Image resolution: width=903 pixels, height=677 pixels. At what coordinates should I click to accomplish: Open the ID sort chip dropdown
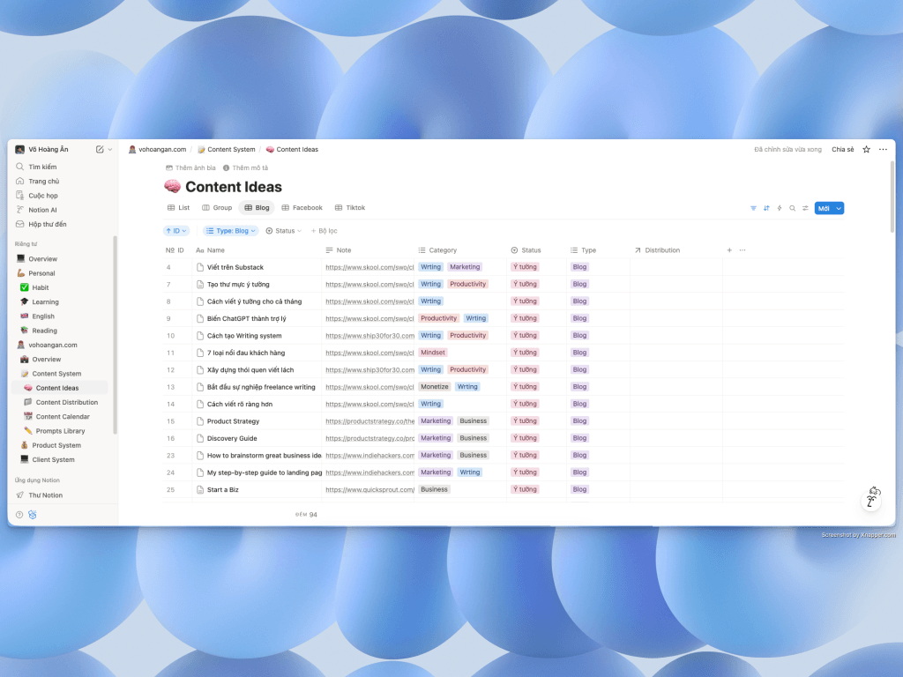click(176, 231)
